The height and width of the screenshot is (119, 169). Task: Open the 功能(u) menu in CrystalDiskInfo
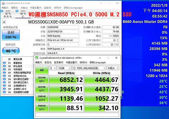(24, 8)
